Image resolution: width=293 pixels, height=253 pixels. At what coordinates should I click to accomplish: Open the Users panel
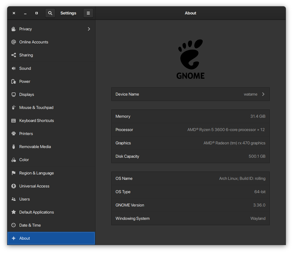click(x=51, y=199)
